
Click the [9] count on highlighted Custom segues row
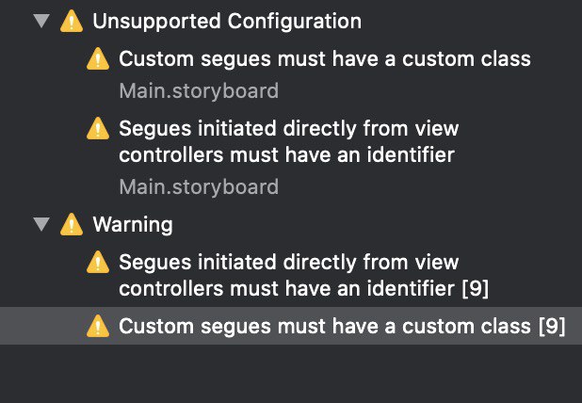tap(552, 326)
